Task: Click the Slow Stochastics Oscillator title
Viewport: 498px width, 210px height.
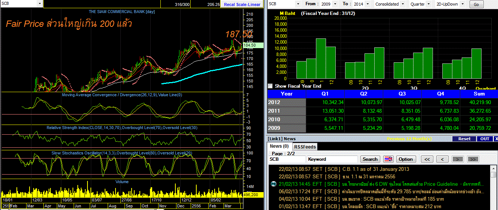Action: pyautogui.click(x=122, y=153)
